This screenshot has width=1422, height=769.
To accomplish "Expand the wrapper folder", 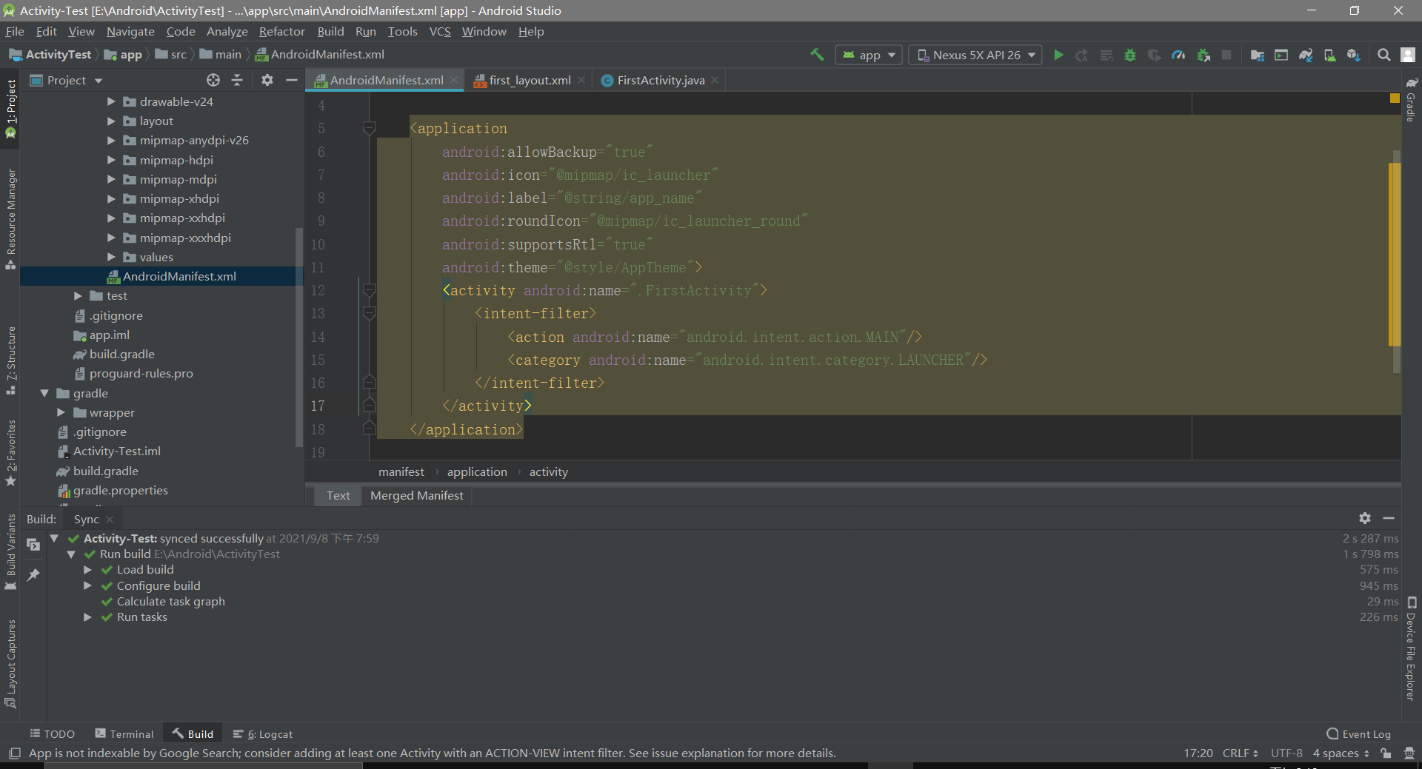I will point(61,412).
